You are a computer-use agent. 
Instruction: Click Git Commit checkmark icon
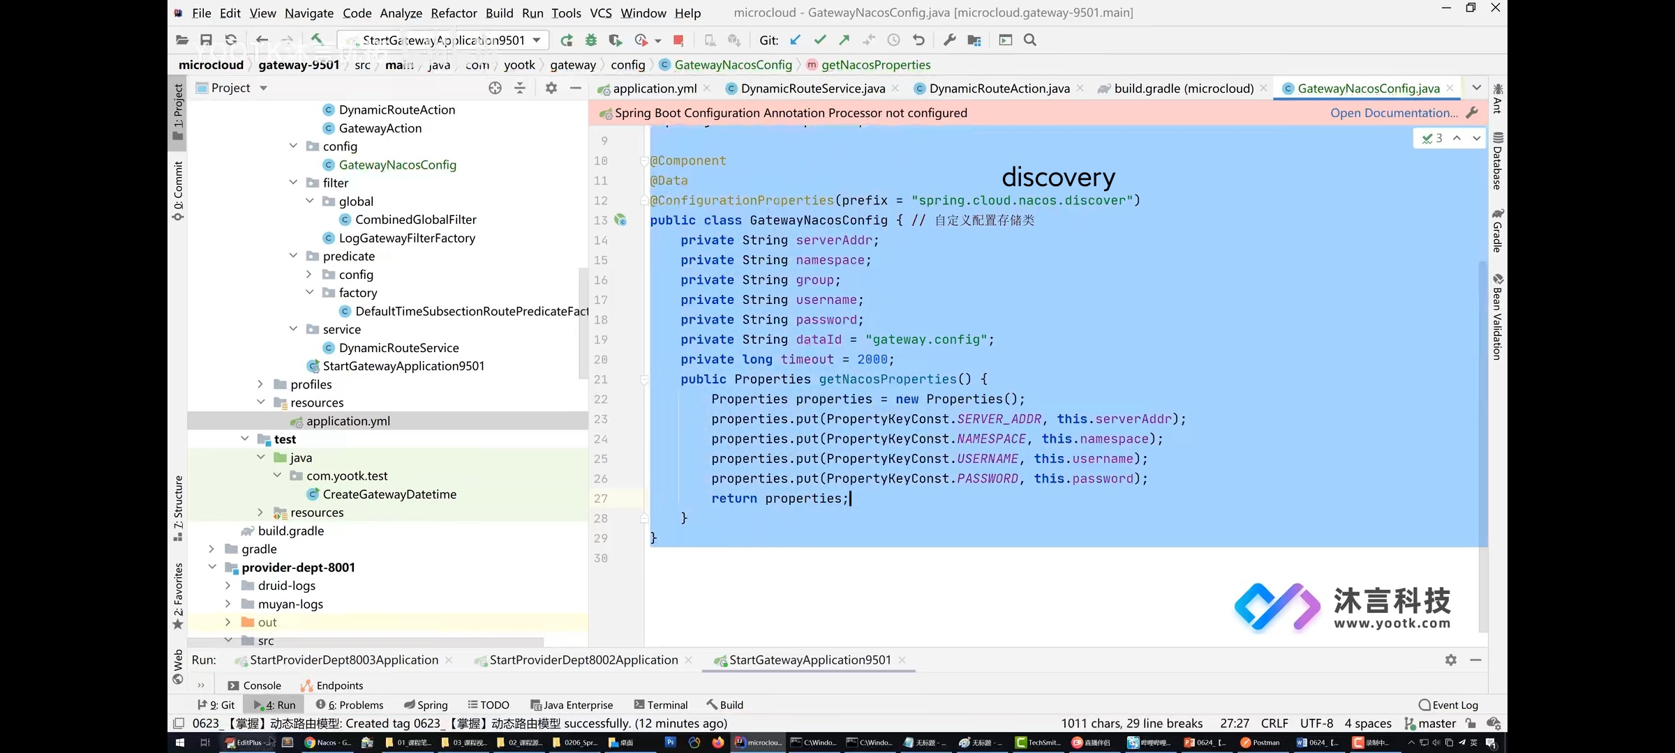click(820, 40)
